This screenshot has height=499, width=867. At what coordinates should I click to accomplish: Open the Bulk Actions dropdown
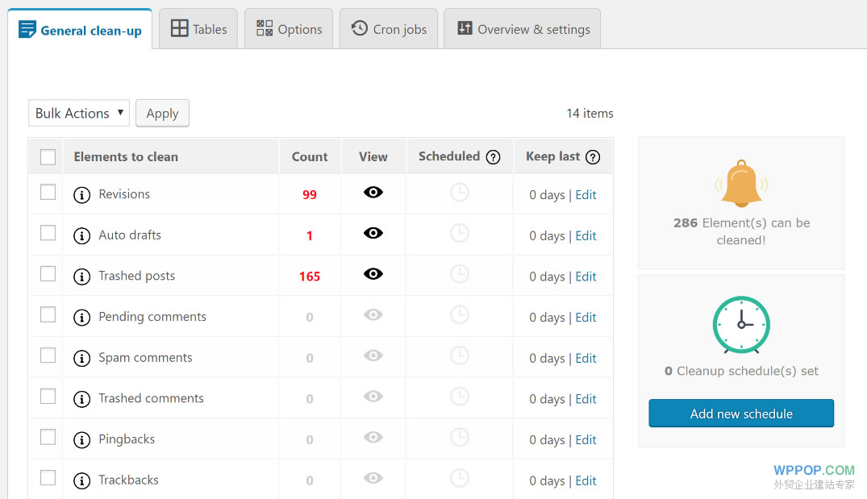[x=79, y=113]
